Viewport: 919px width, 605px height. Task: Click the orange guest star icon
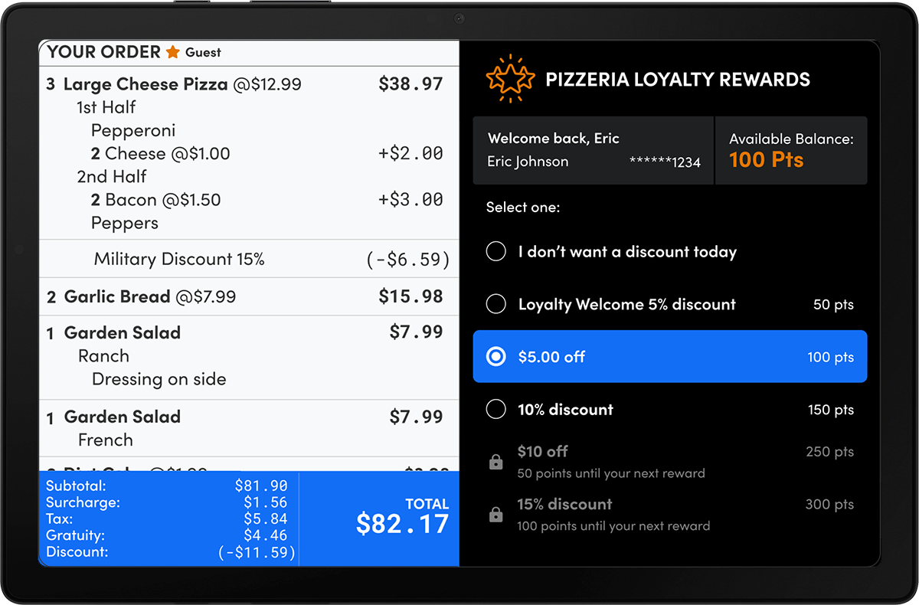[173, 52]
